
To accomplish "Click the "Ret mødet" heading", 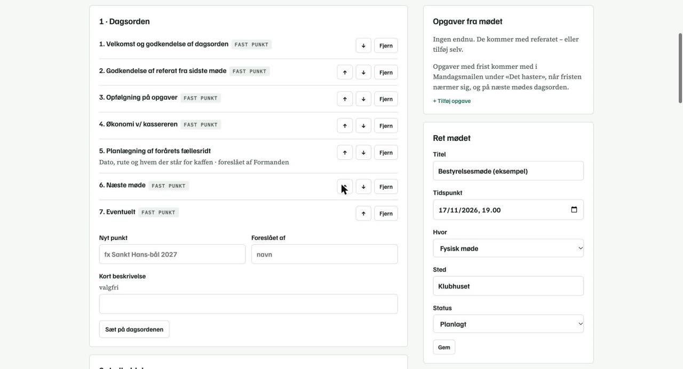I will click(451, 138).
